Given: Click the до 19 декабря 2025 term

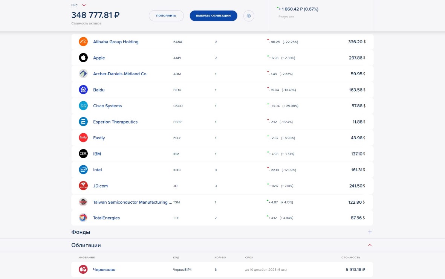Looking at the screenshot, I should pos(266,270).
